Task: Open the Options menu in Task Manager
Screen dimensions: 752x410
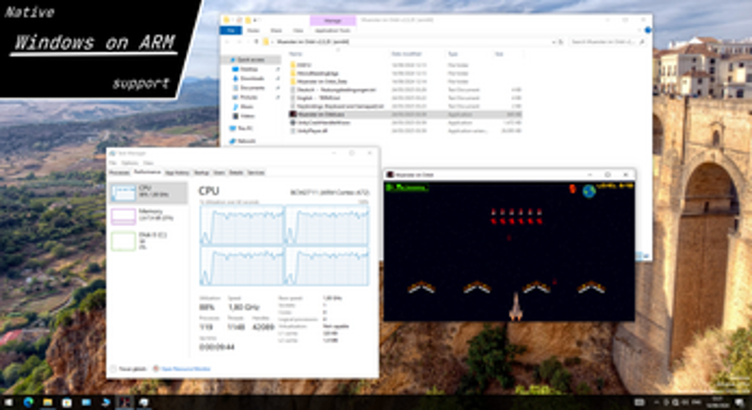Action: coord(130,163)
